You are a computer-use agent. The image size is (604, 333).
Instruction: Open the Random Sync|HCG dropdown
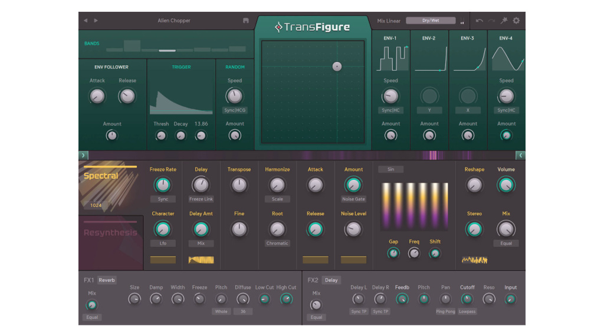(x=235, y=110)
